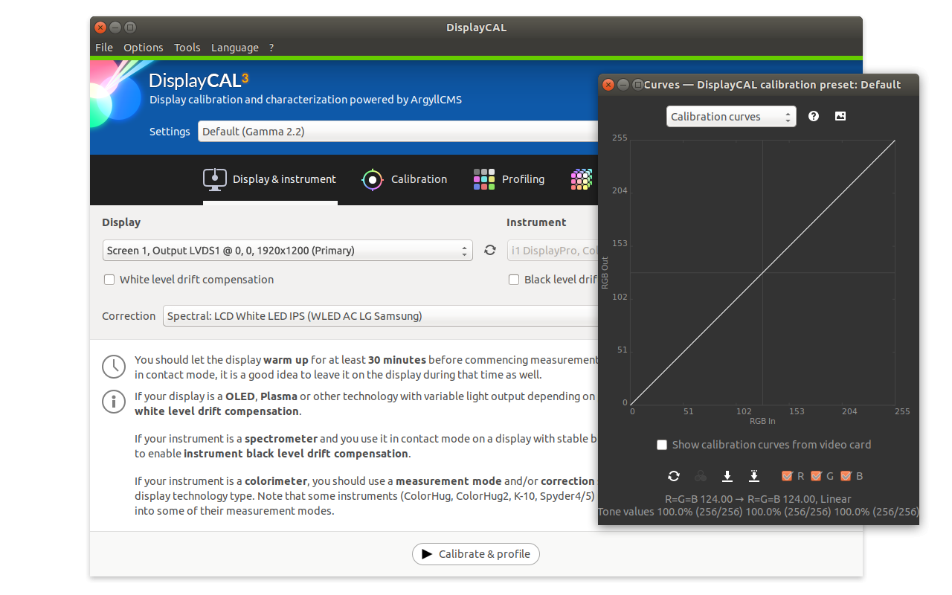Switch to the Calibration tab
The width and height of the screenshot is (952, 595).
(x=405, y=179)
